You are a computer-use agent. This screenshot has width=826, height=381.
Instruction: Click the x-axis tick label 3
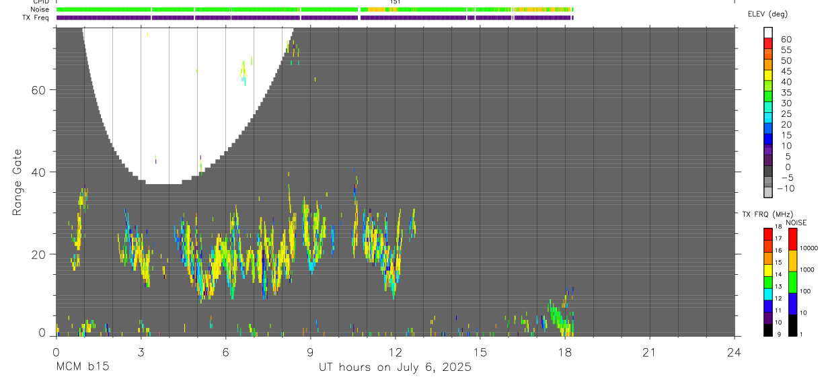[x=141, y=353]
